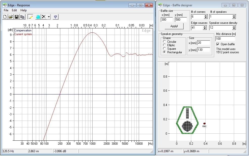The width and height of the screenshot is (249, 156).
Task: Minimize the Edge - Response window
Action: click(132, 5)
